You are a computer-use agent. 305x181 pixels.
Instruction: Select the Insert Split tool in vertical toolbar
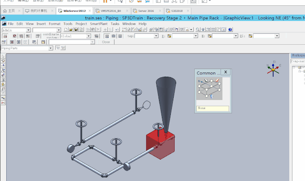(x=3, y=66)
